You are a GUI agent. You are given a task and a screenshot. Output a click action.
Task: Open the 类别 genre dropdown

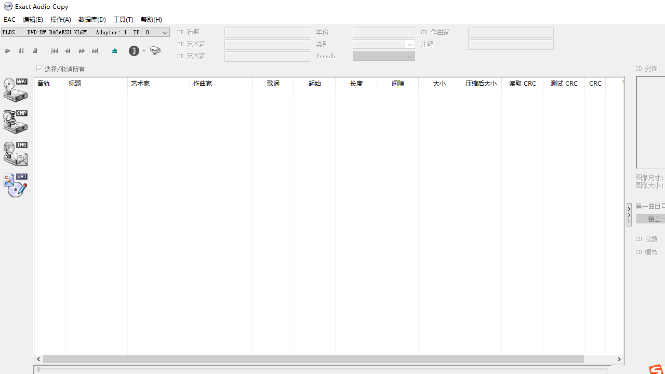coord(410,44)
